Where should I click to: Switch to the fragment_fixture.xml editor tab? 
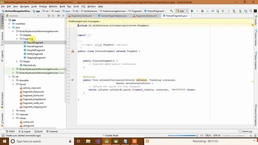pyautogui.click(x=146, y=16)
